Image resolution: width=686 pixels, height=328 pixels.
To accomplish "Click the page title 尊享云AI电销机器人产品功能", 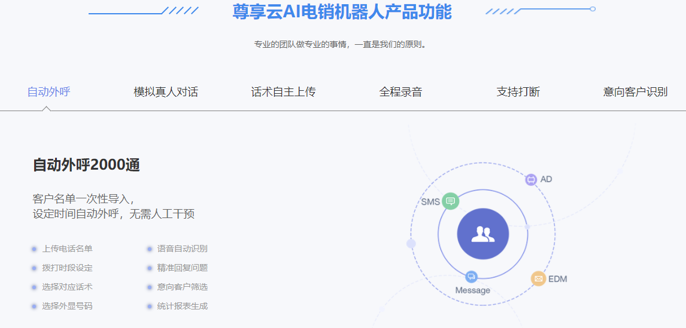I will 342,12.
